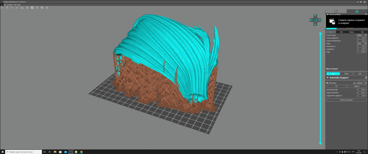Click the view cube left arrow

[x=311, y=20]
